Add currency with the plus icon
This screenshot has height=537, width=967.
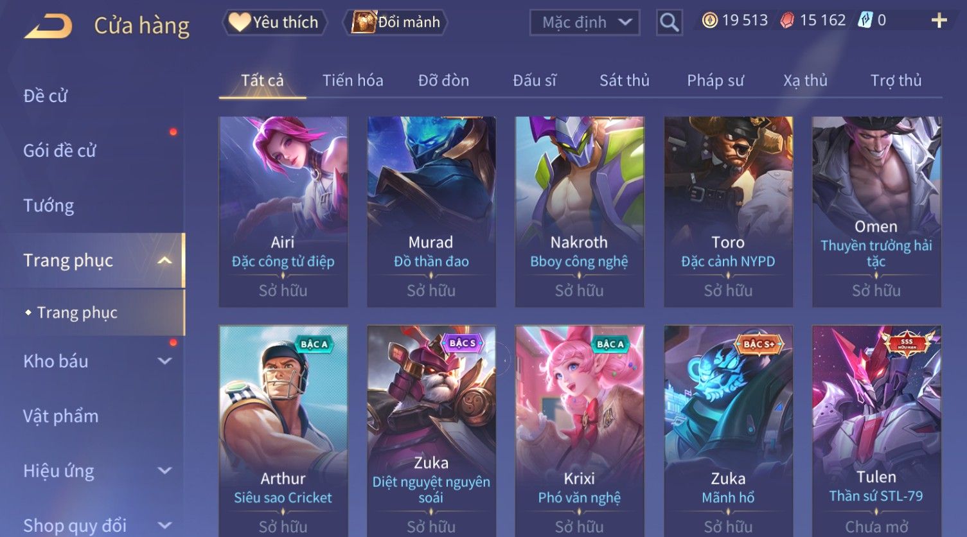tap(939, 21)
